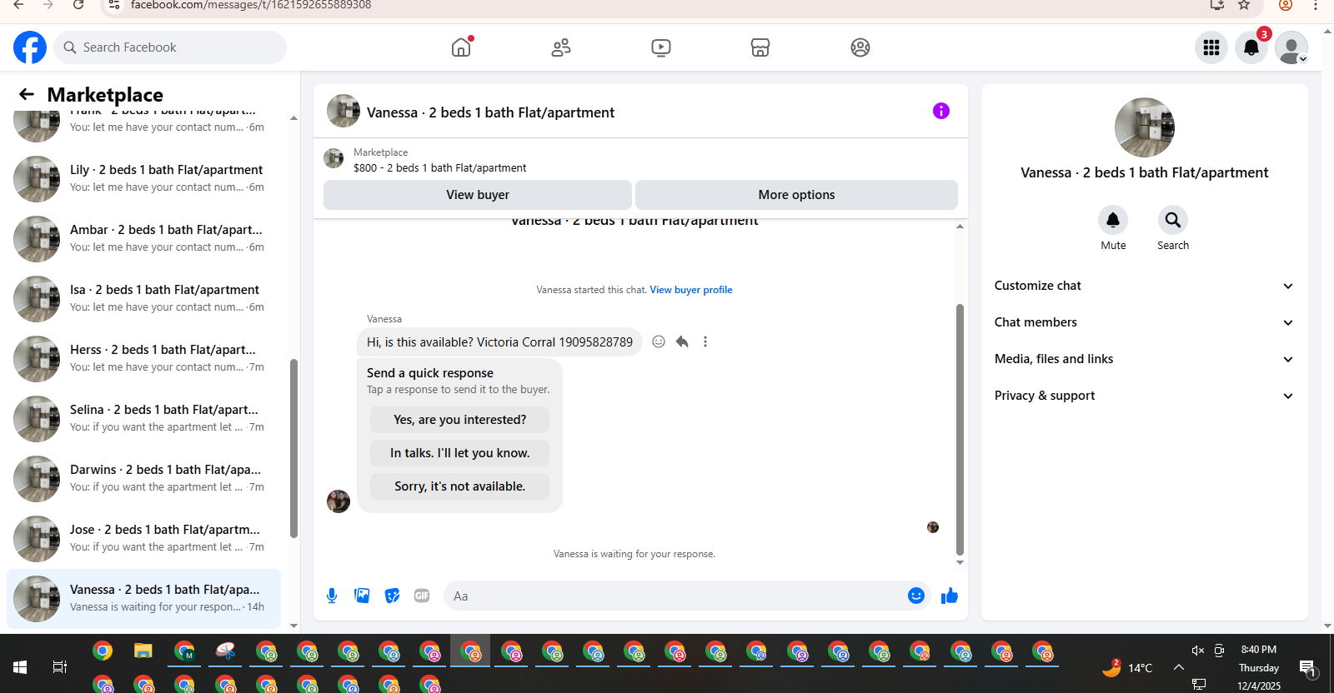Choose a sticker icon

point(392,596)
